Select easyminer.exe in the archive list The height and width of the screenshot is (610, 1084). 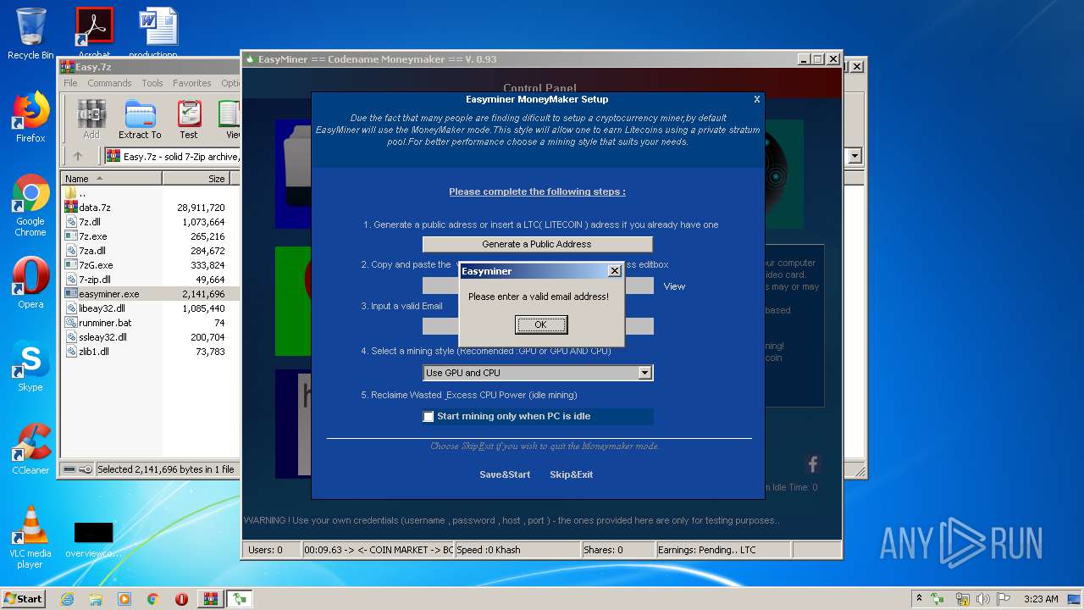pyautogui.click(x=108, y=294)
